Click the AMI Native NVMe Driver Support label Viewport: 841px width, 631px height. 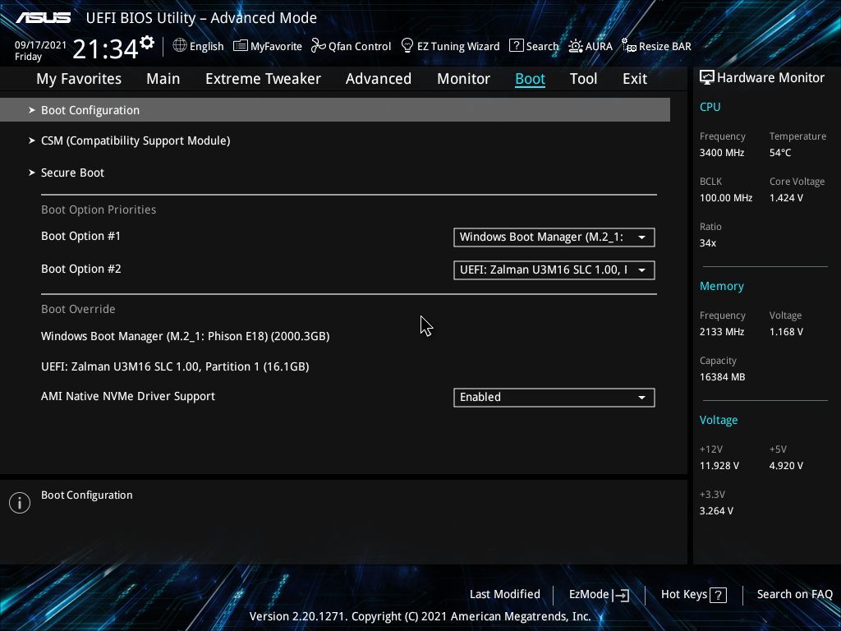click(128, 397)
